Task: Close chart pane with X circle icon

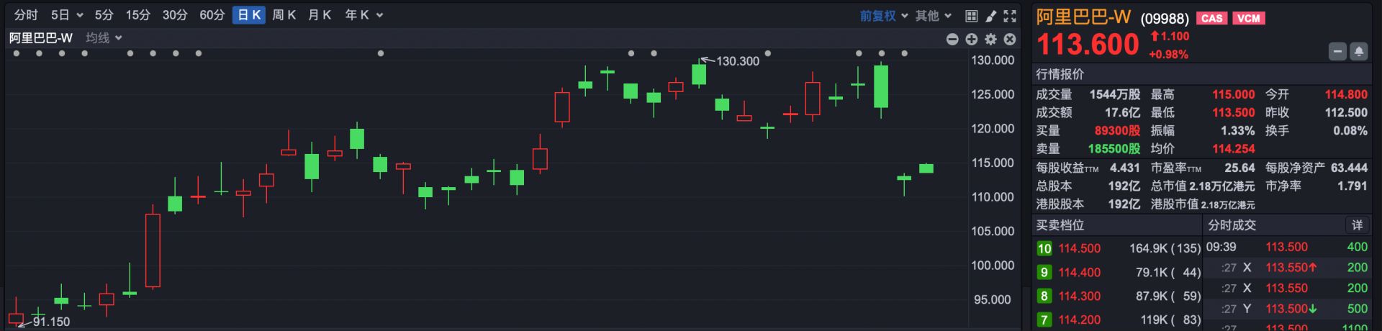Action: (x=1010, y=39)
